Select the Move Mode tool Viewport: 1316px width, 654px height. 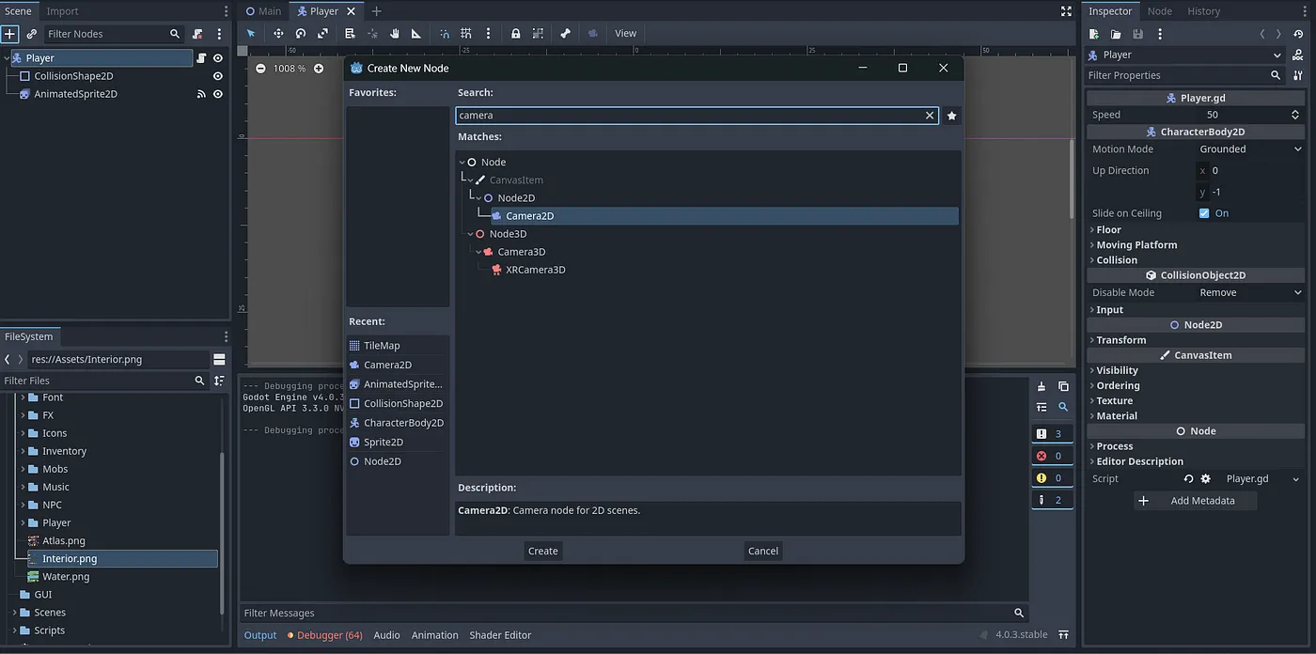278,34
